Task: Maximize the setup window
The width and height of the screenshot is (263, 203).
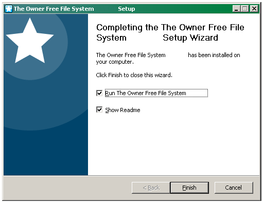Action: click(245, 9)
